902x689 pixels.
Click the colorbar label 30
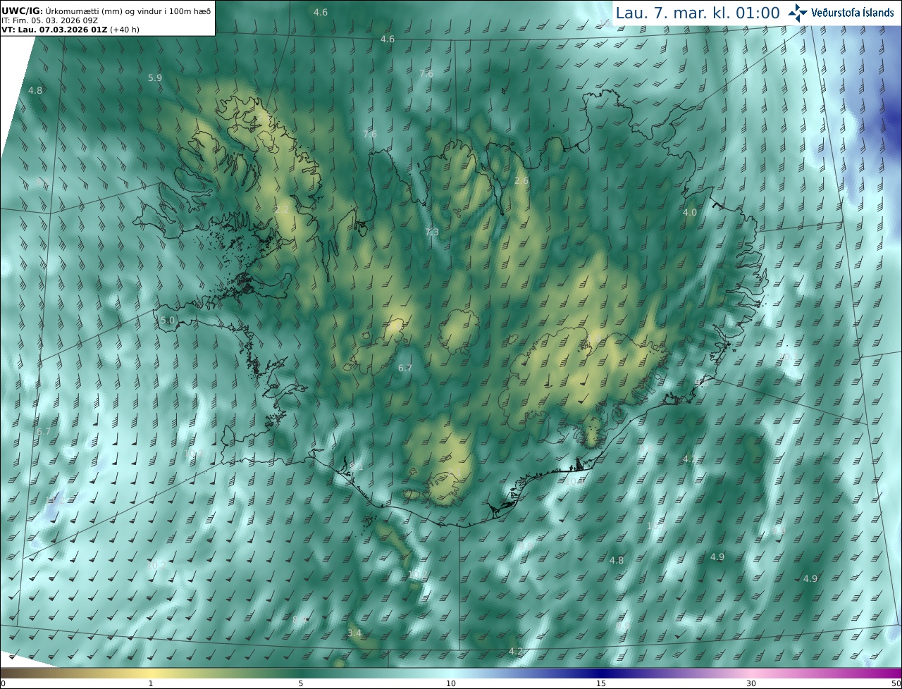[x=751, y=683]
